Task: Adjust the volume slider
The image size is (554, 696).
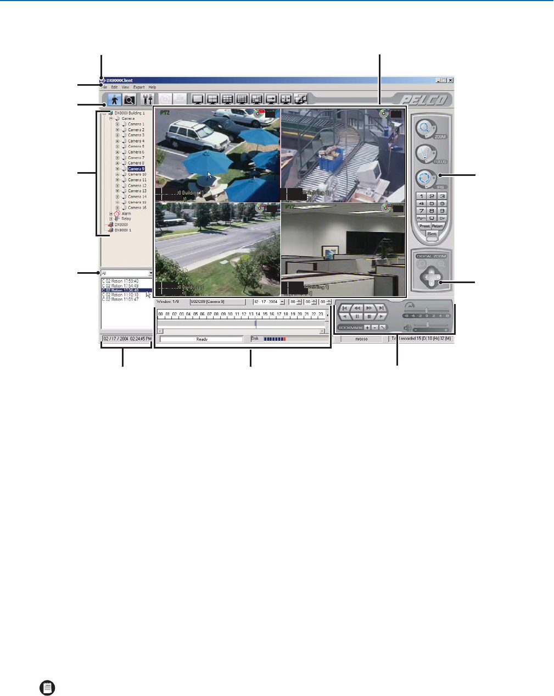Action: [427, 325]
